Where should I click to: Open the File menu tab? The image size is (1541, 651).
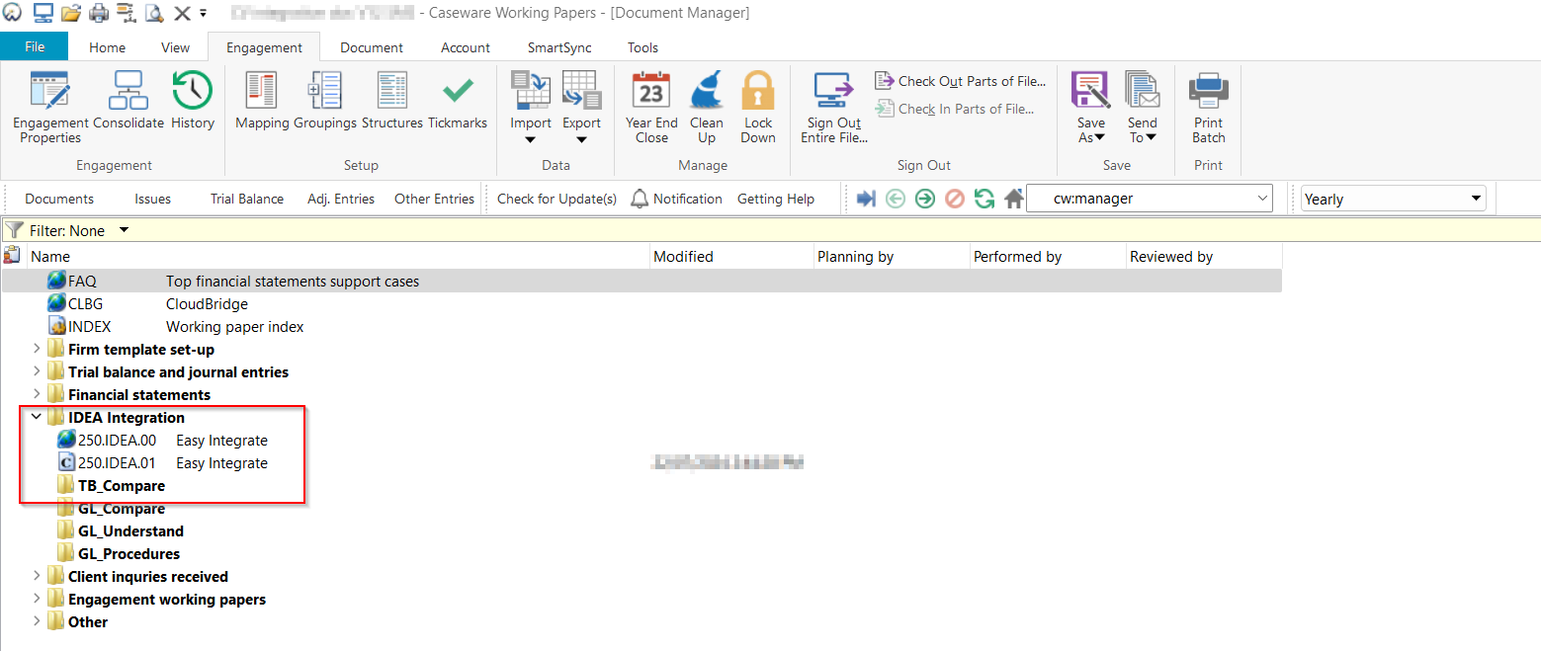(35, 47)
